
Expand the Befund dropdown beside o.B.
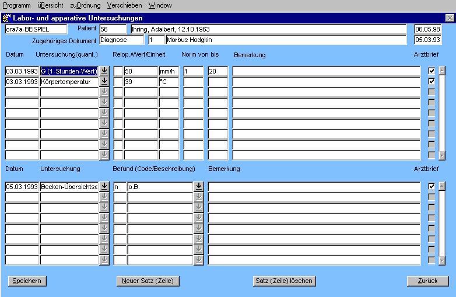[199, 187]
